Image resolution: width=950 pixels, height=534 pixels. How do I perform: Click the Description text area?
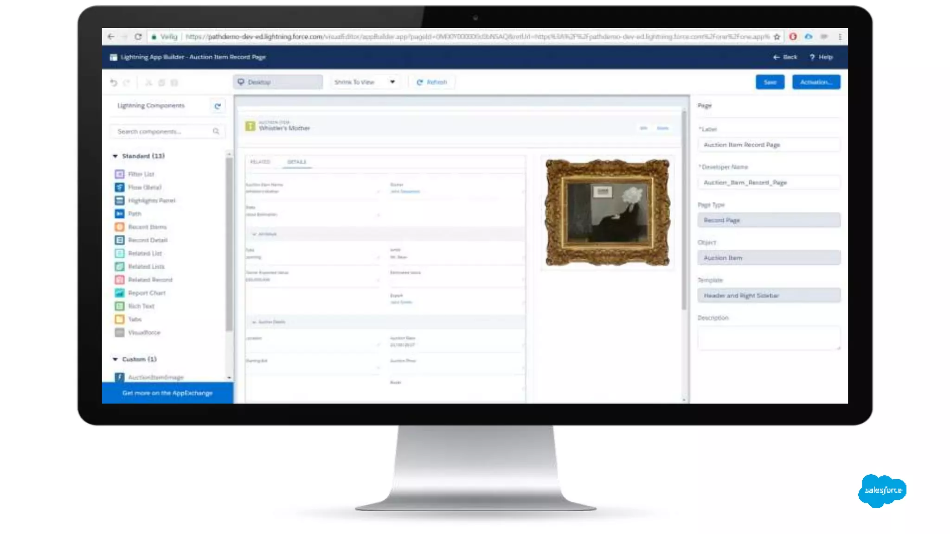tap(769, 337)
